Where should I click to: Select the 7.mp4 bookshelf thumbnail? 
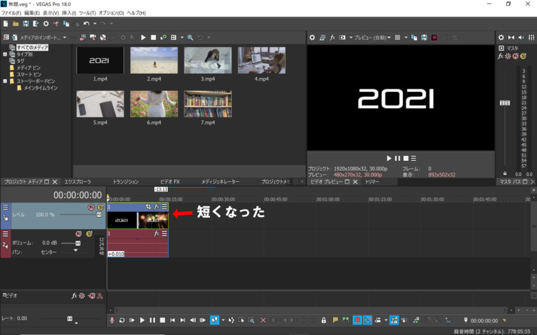(x=208, y=104)
